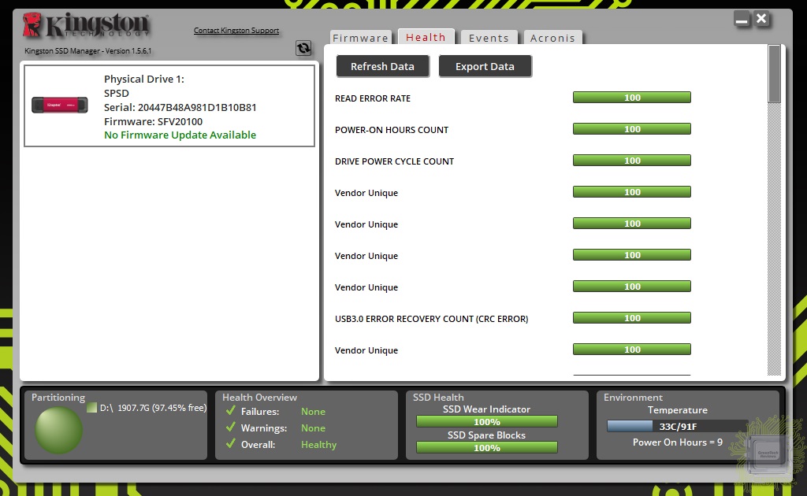The height and width of the screenshot is (496, 807).
Task: Click the SSD Wear Indicator progress bar
Action: click(x=486, y=422)
